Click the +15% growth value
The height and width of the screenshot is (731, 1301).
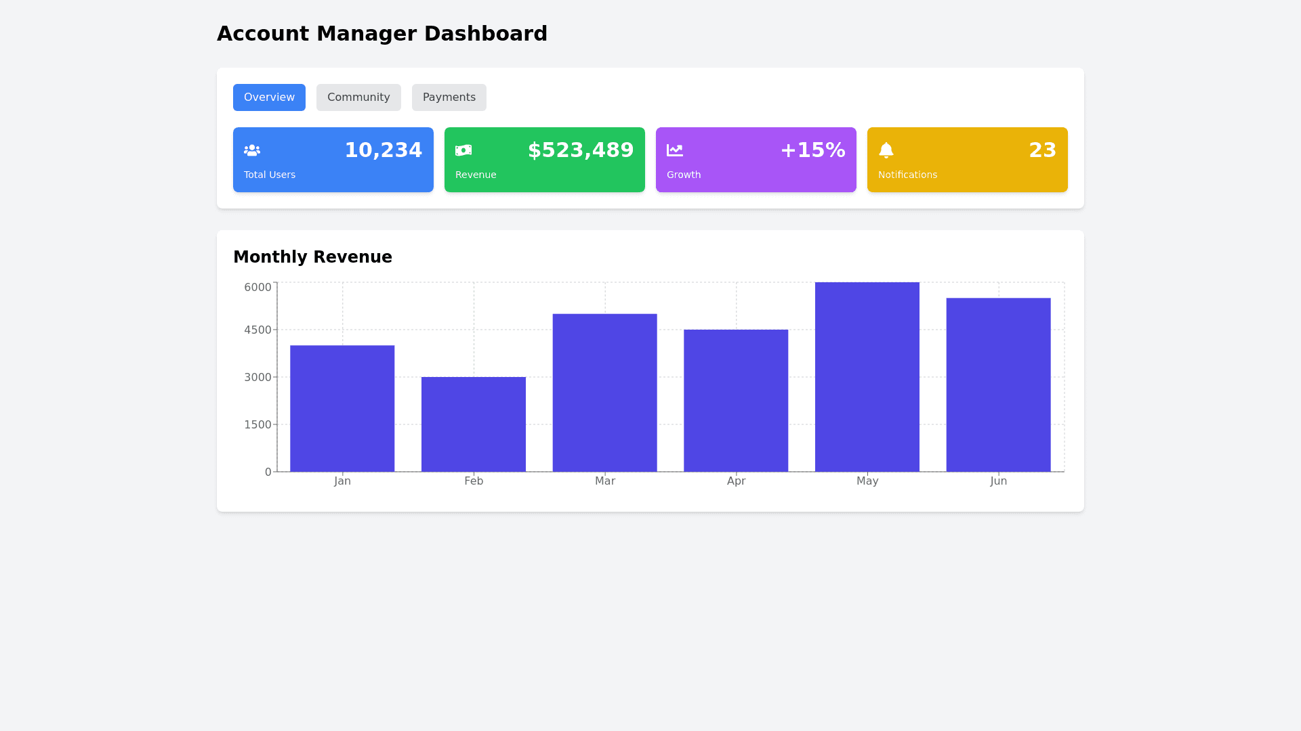pos(812,150)
